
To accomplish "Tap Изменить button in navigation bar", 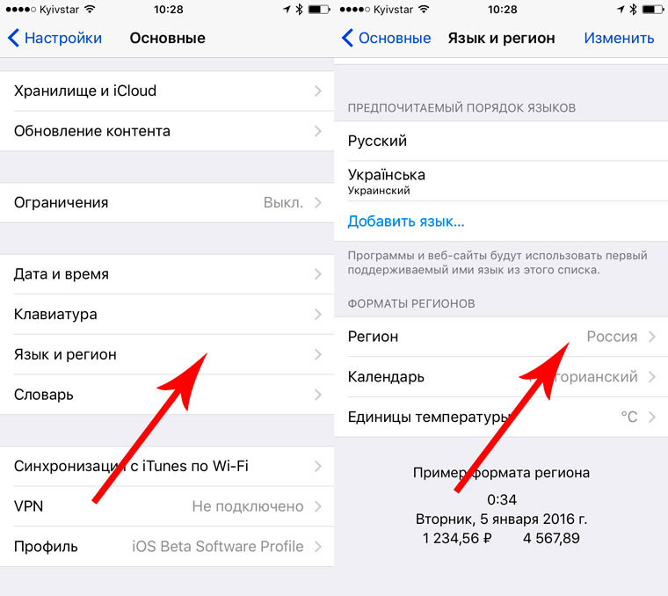I will (x=619, y=38).
